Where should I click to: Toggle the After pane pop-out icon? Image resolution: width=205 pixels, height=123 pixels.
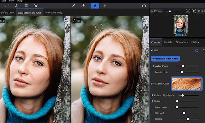pos(144,20)
